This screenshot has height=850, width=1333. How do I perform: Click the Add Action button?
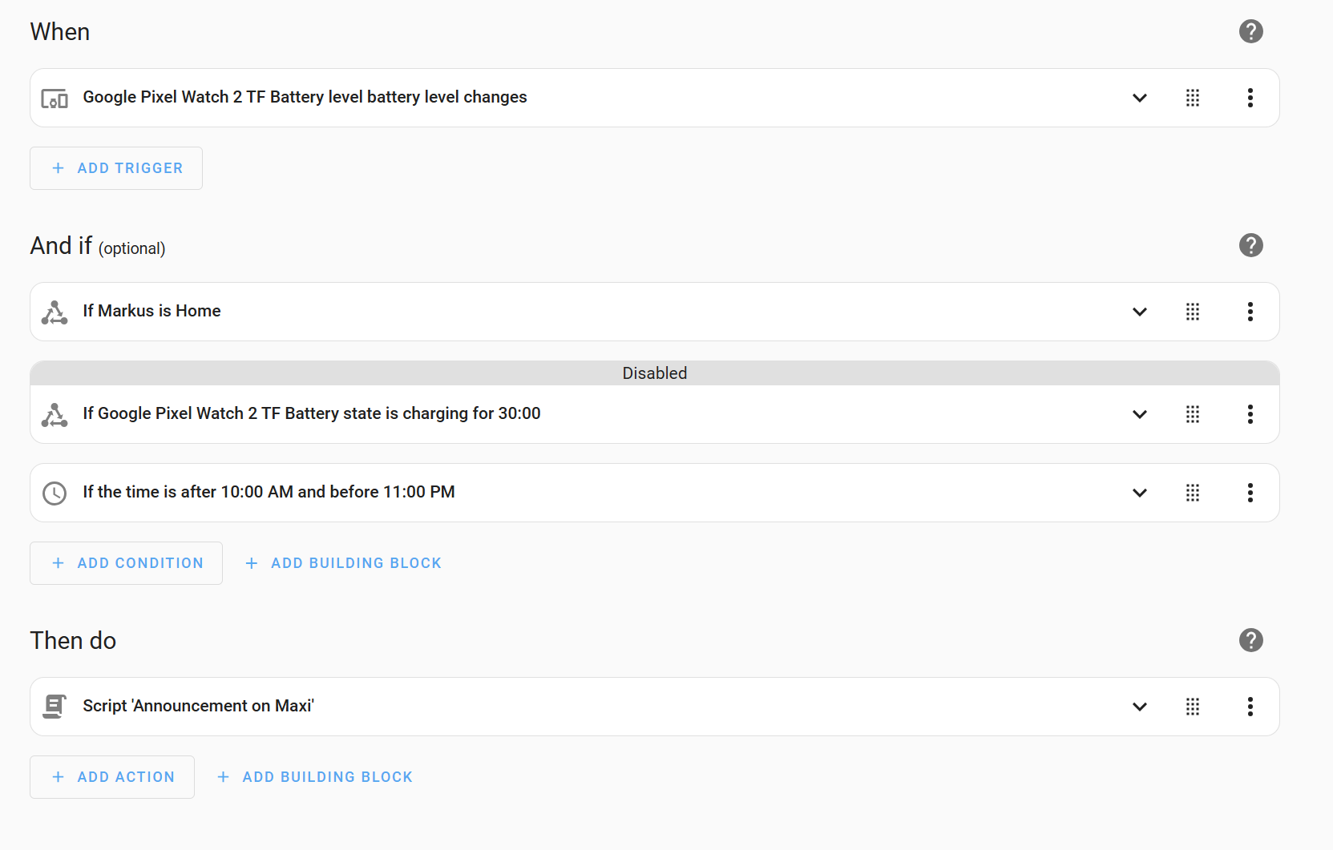point(112,777)
